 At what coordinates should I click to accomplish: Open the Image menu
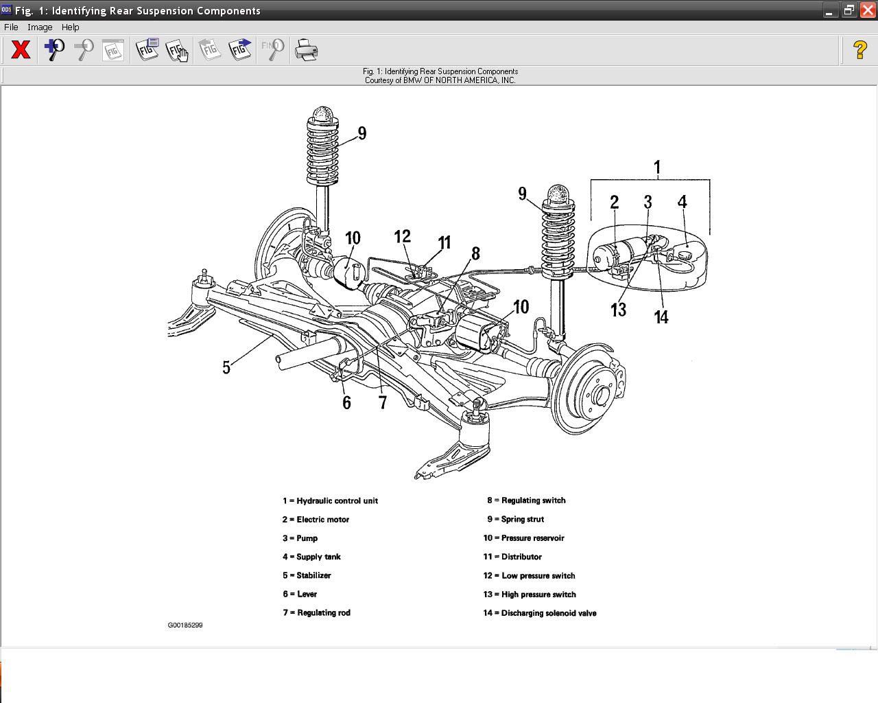tap(40, 27)
